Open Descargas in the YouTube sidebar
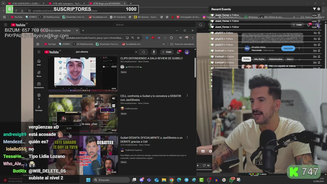 (39, 108)
